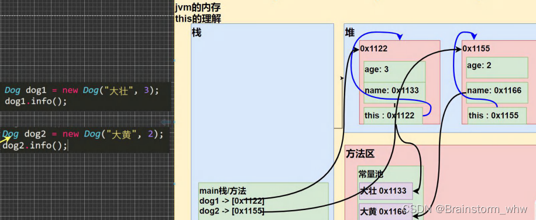This screenshot has height=220, width=536.
Task: Select the 0x1122 object address text
Action: pos(374,49)
